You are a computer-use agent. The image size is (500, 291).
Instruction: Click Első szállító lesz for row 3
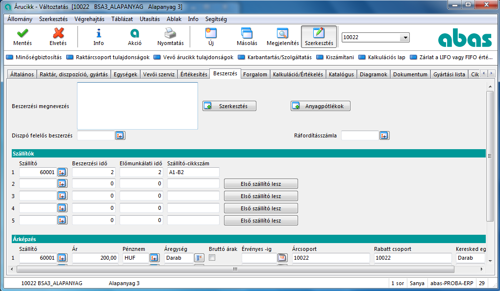point(261,196)
